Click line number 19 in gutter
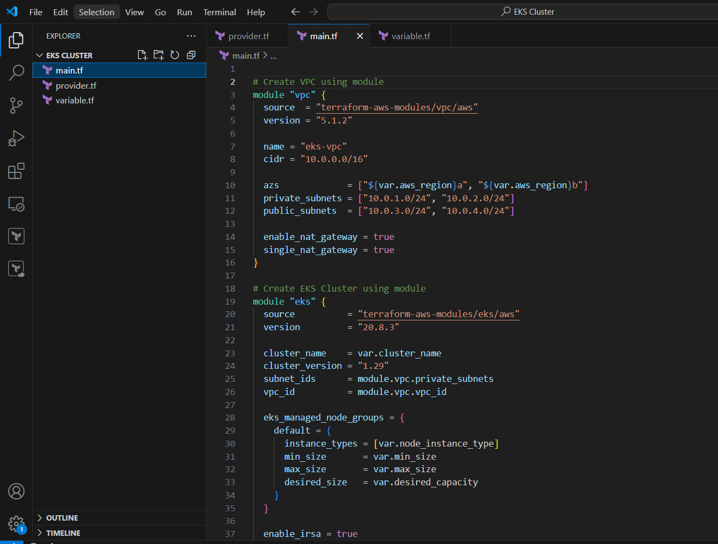The width and height of the screenshot is (718, 544). pos(230,301)
